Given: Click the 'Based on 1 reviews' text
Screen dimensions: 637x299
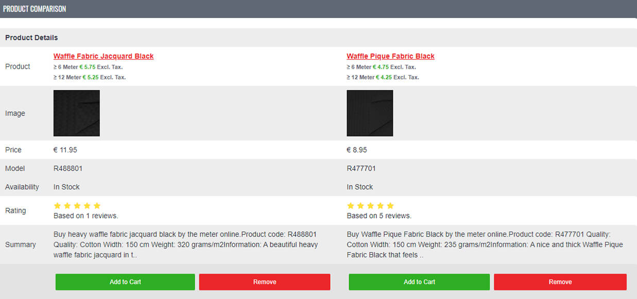Looking at the screenshot, I should pos(85,215).
